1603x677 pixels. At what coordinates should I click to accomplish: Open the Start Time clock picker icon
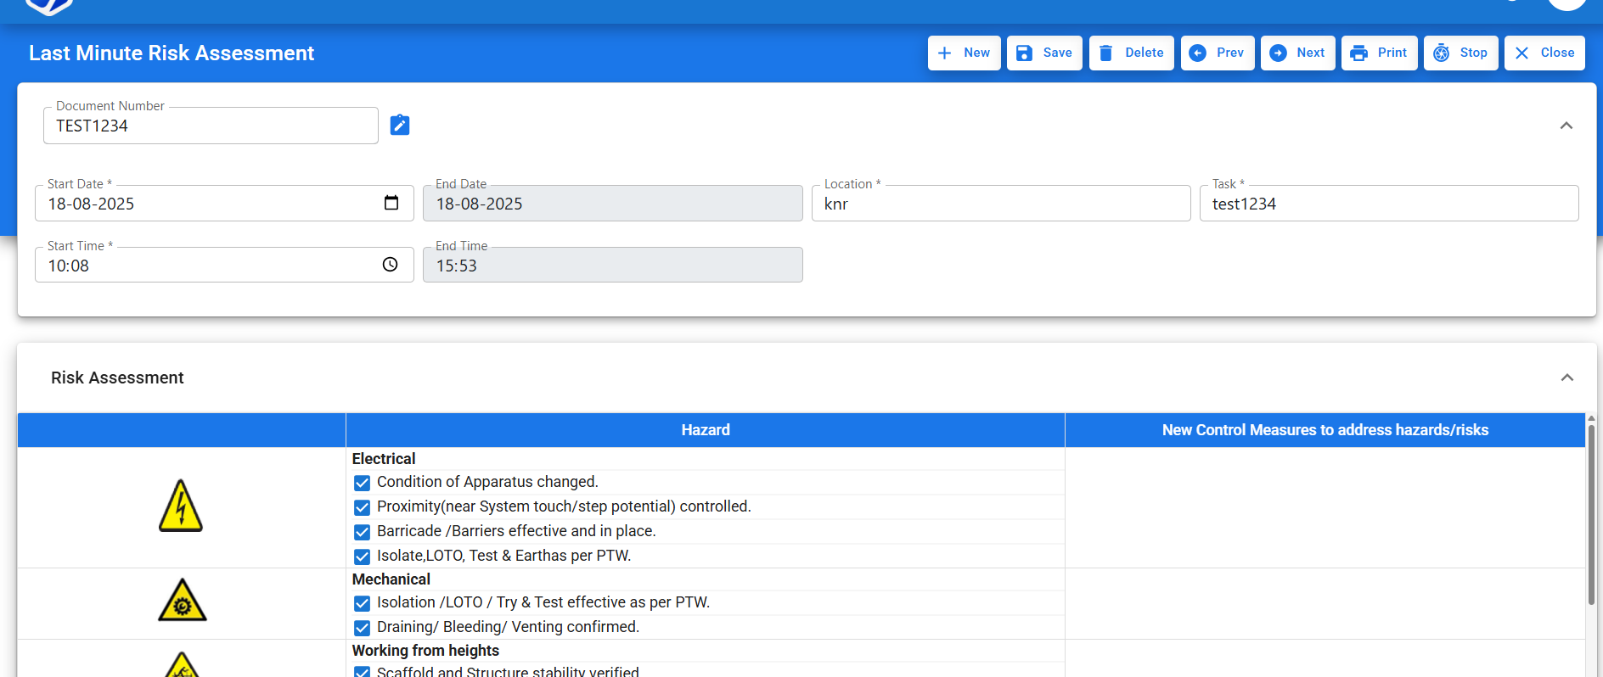click(x=390, y=265)
